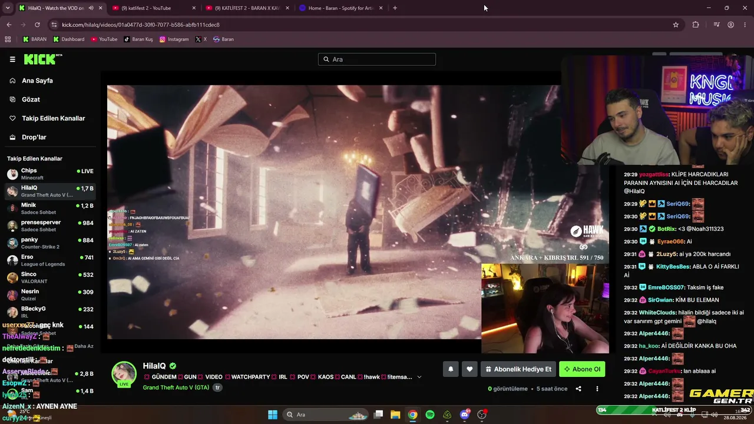Screen dimensions: 754x424
Task: Mute audio on the HilalQ tab
Action: (x=91, y=8)
